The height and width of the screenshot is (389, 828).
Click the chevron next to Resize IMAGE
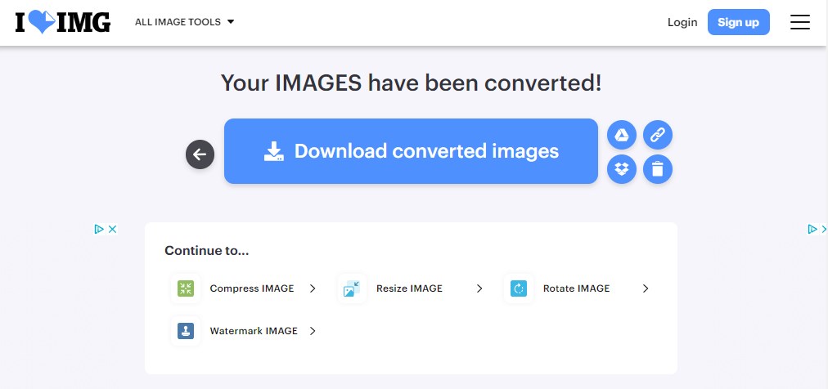point(479,288)
